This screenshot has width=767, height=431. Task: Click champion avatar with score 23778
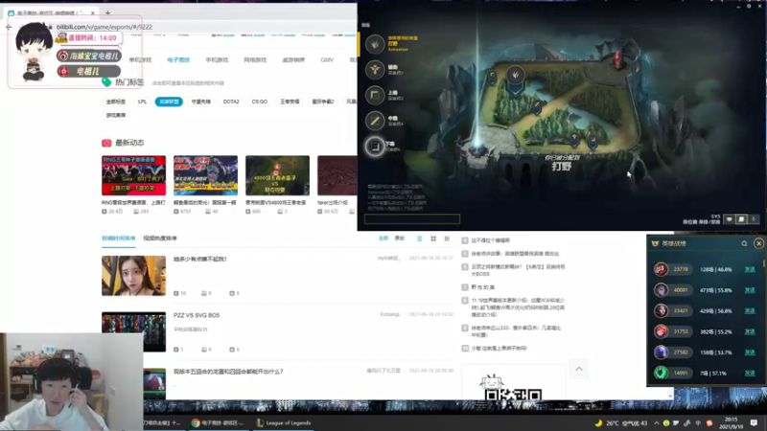[662, 269]
